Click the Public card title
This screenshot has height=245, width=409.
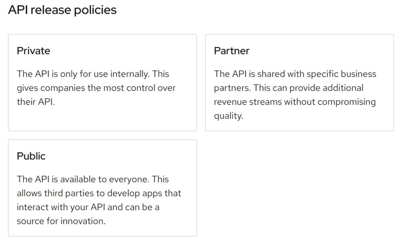(31, 156)
